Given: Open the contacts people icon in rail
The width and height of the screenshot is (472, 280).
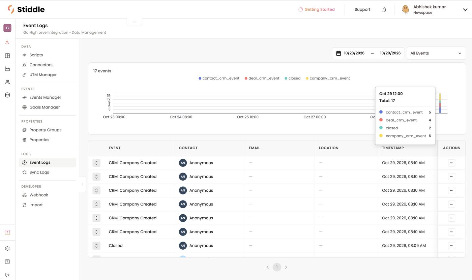Looking at the screenshot, I should tap(7, 82).
